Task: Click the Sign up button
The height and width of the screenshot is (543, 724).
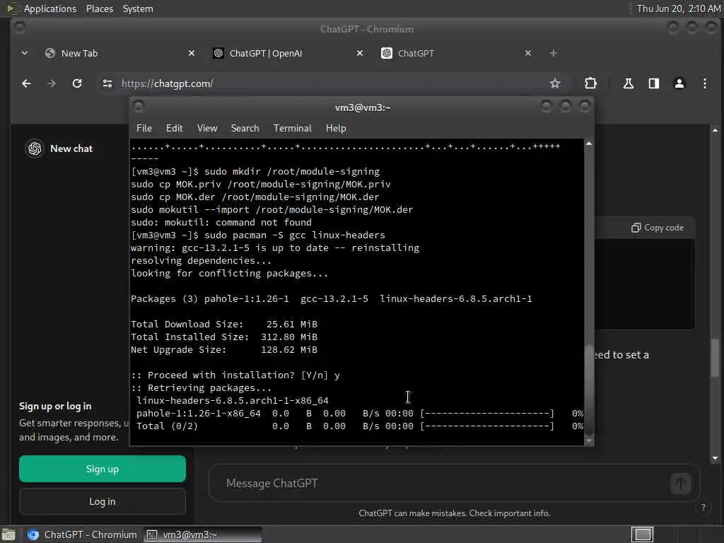Action: [103, 469]
